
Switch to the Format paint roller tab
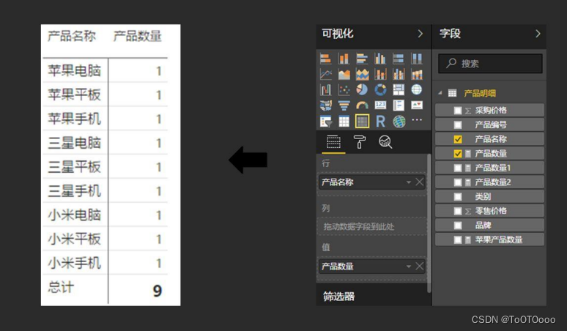(x=360, y=142)
